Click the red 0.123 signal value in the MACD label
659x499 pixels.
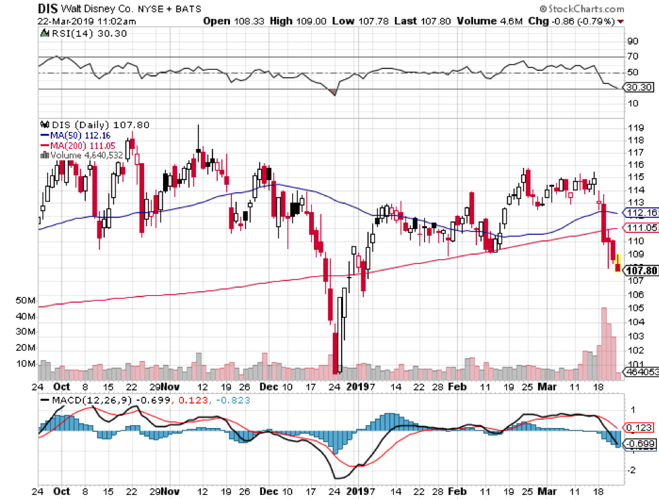point(193,400)
